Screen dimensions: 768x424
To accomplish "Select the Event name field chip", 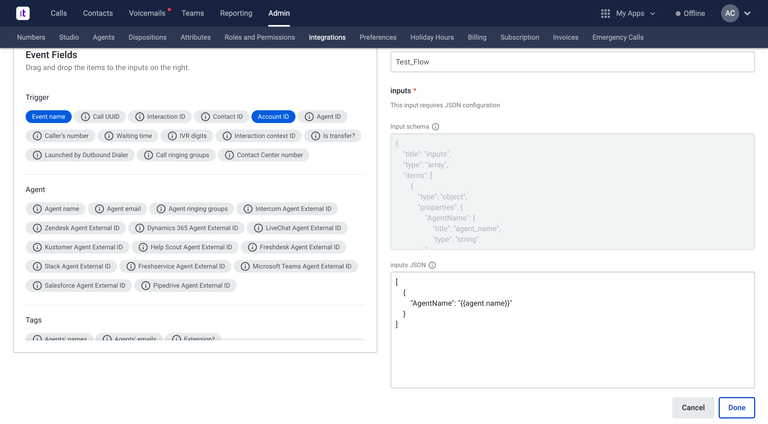I will click(x=49, y=117).
